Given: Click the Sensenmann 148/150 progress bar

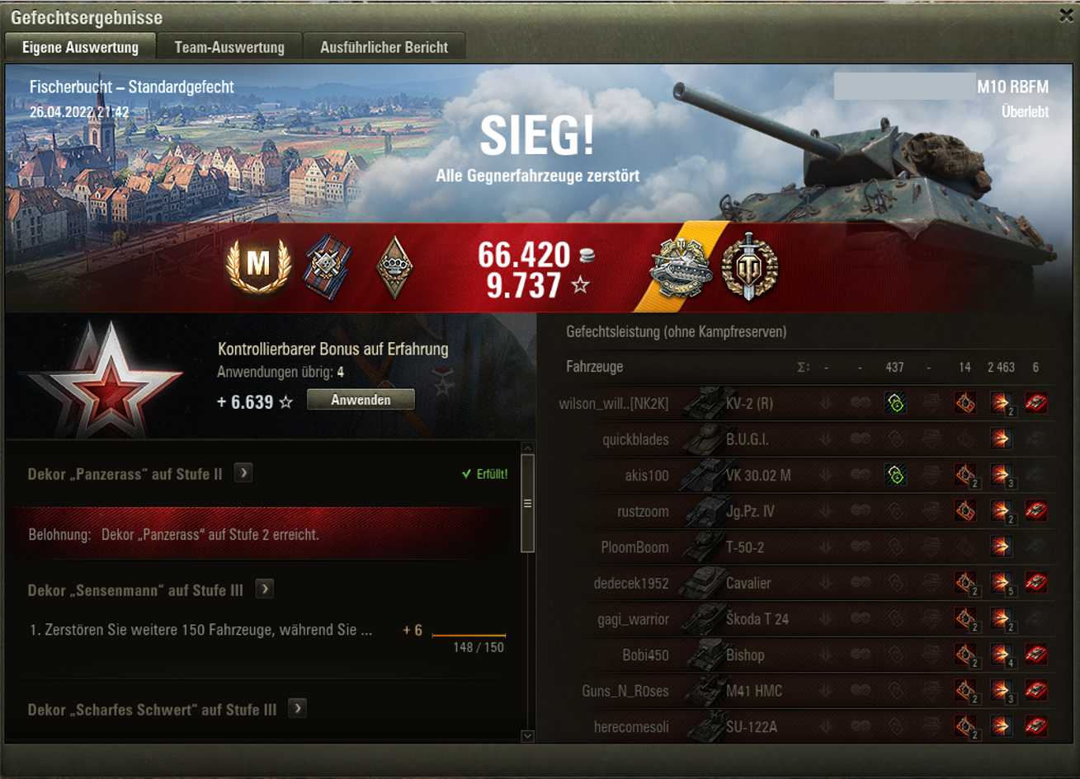Looking at the screenshot, I should tap(469, 636).
